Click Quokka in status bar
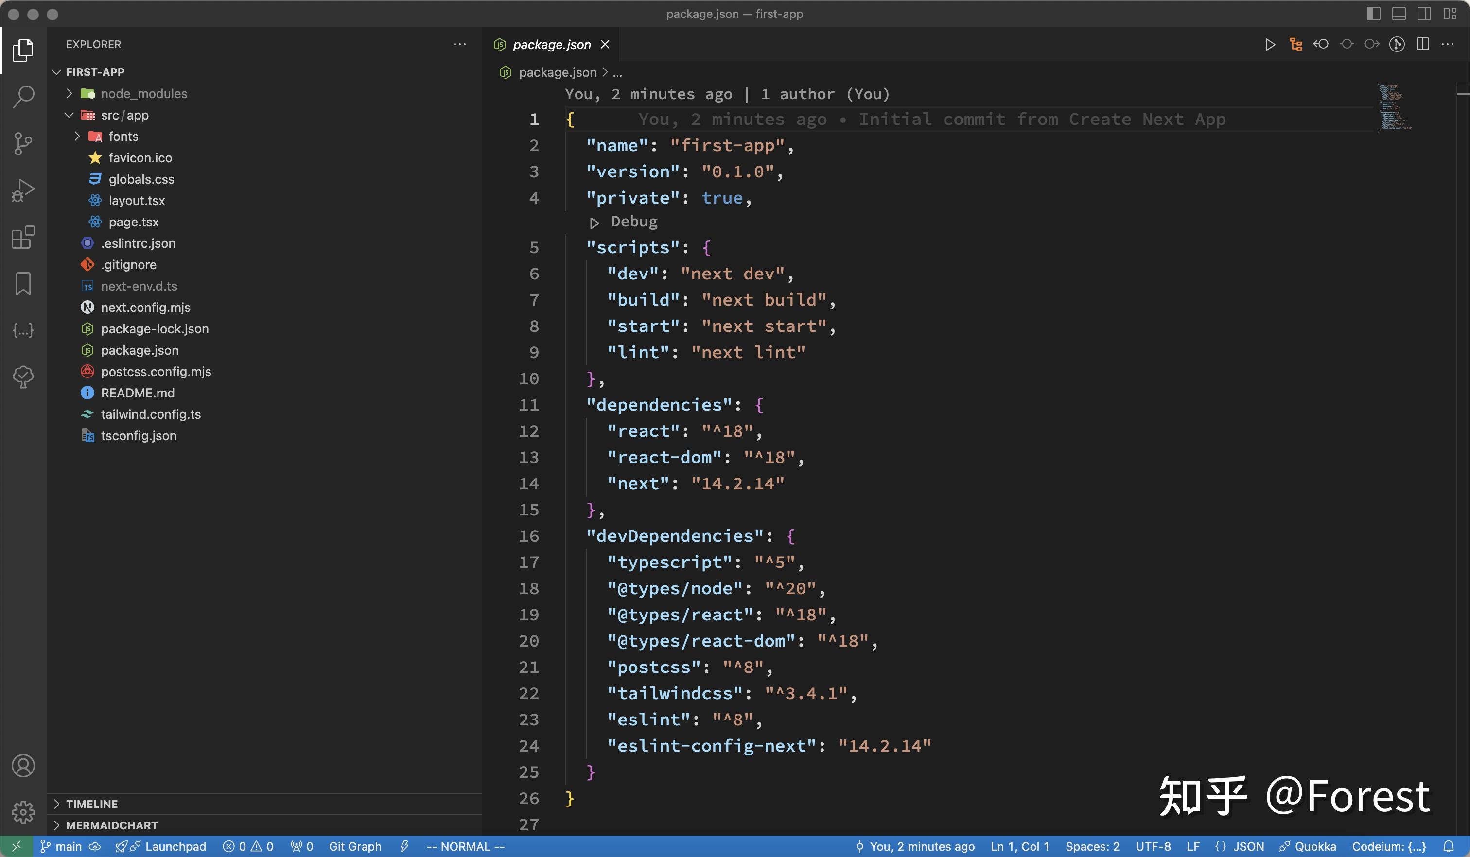Viewport: 1470px width, 857px height. 1307,846
